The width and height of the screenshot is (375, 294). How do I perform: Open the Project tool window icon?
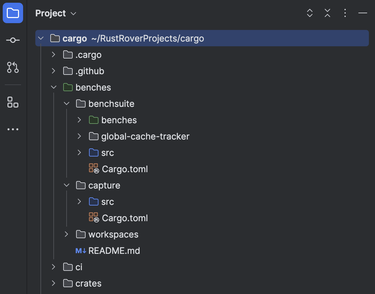coord(13,13)
